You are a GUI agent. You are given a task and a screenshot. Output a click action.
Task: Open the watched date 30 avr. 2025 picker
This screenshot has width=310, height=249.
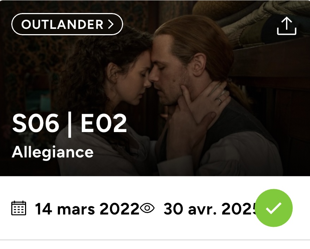tap(209, 209)
